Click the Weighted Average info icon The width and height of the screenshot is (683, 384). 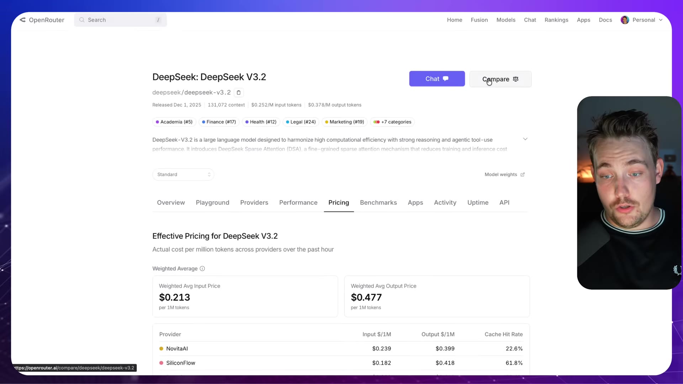pyautogui.click(x=202, y=268)
